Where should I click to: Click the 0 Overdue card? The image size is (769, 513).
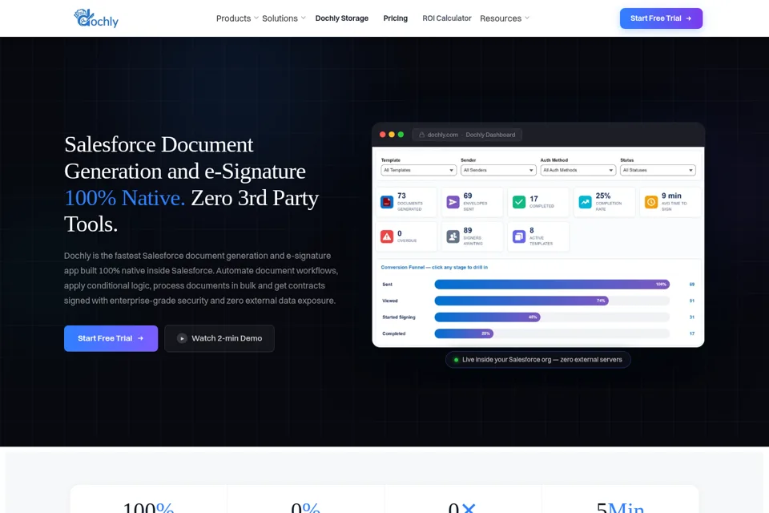tap(407, 236)
